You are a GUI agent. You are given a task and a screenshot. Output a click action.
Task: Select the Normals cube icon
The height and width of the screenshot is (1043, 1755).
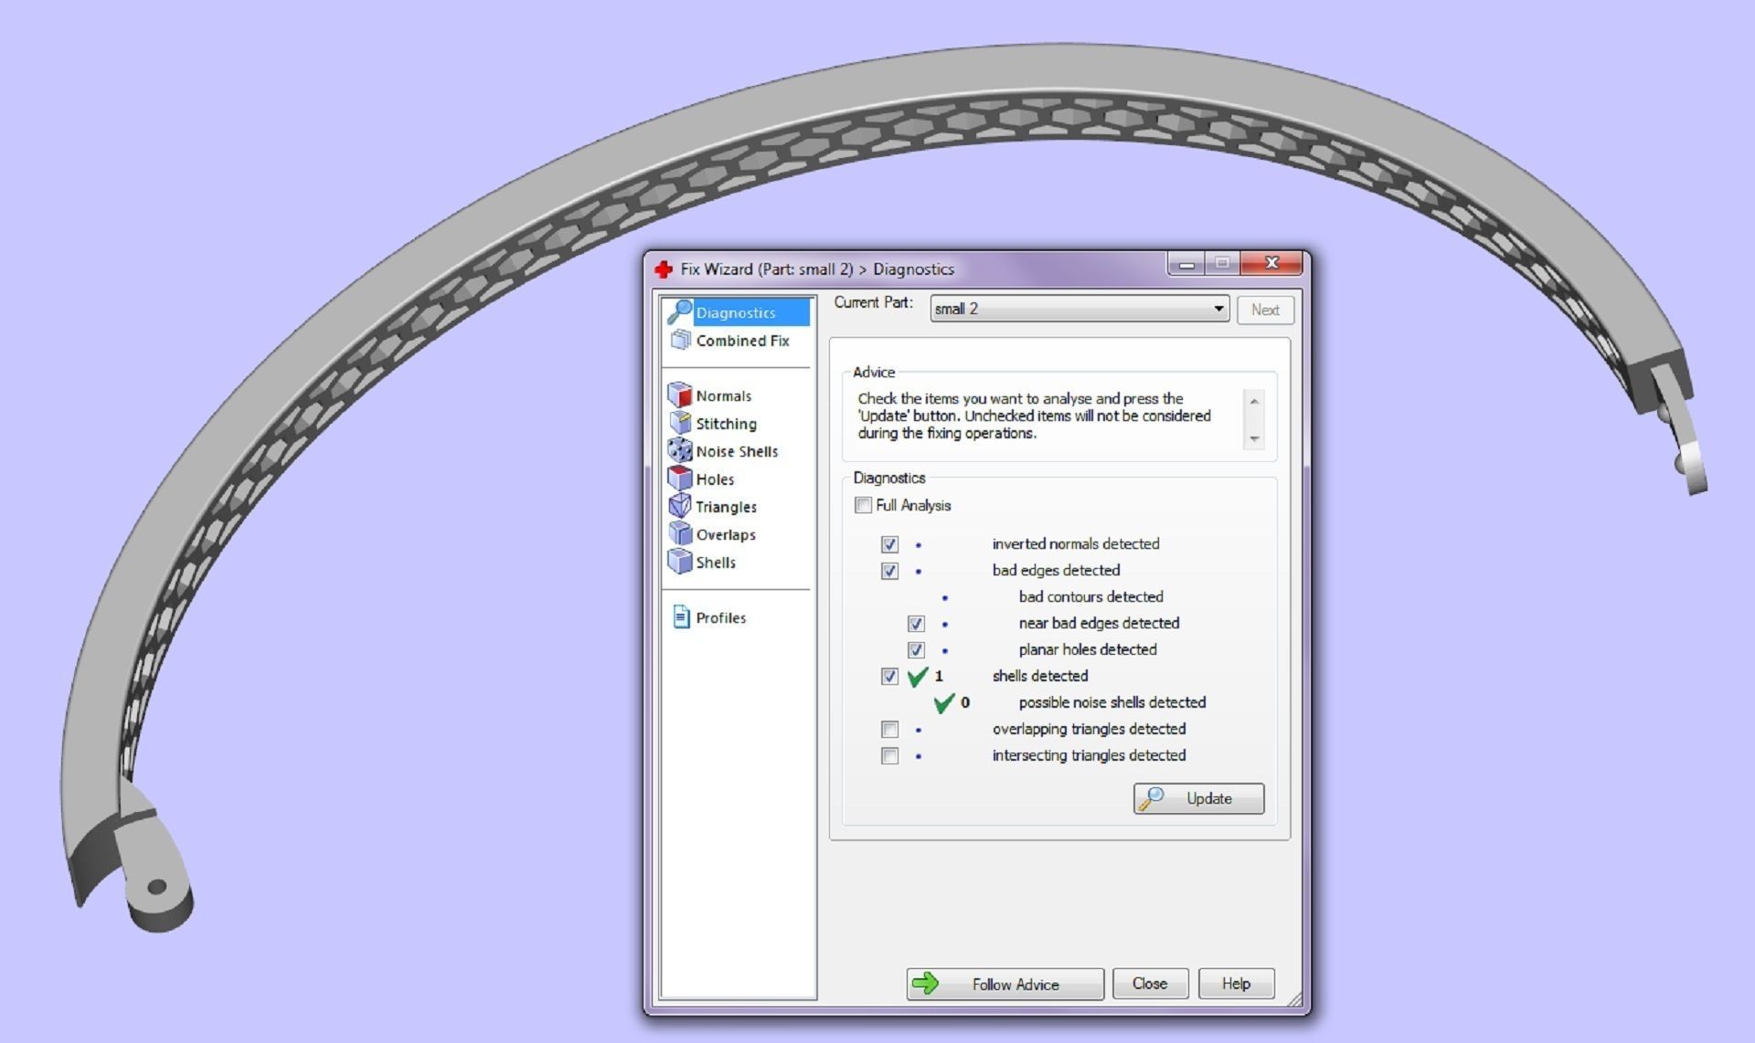[680, 395]
